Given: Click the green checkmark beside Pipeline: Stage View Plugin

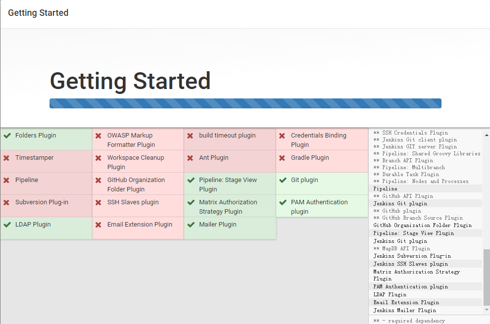Looking at the screenshot, I should pos(191,180).
